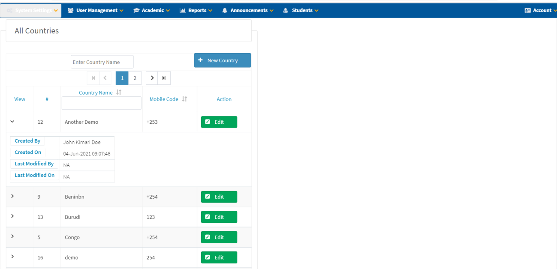Screen dimensions: 557x269
Task: Go to previous page with left chevron
Action: (105, 78)
